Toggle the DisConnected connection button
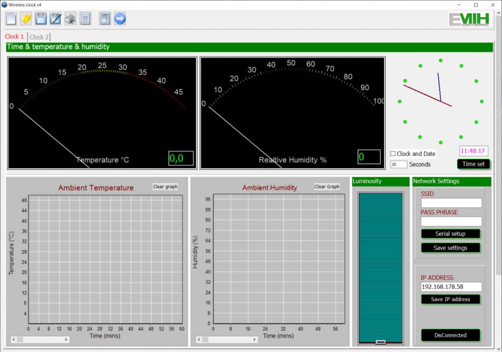This screenshot has height=352, width=502. click(x=451, y=335)
